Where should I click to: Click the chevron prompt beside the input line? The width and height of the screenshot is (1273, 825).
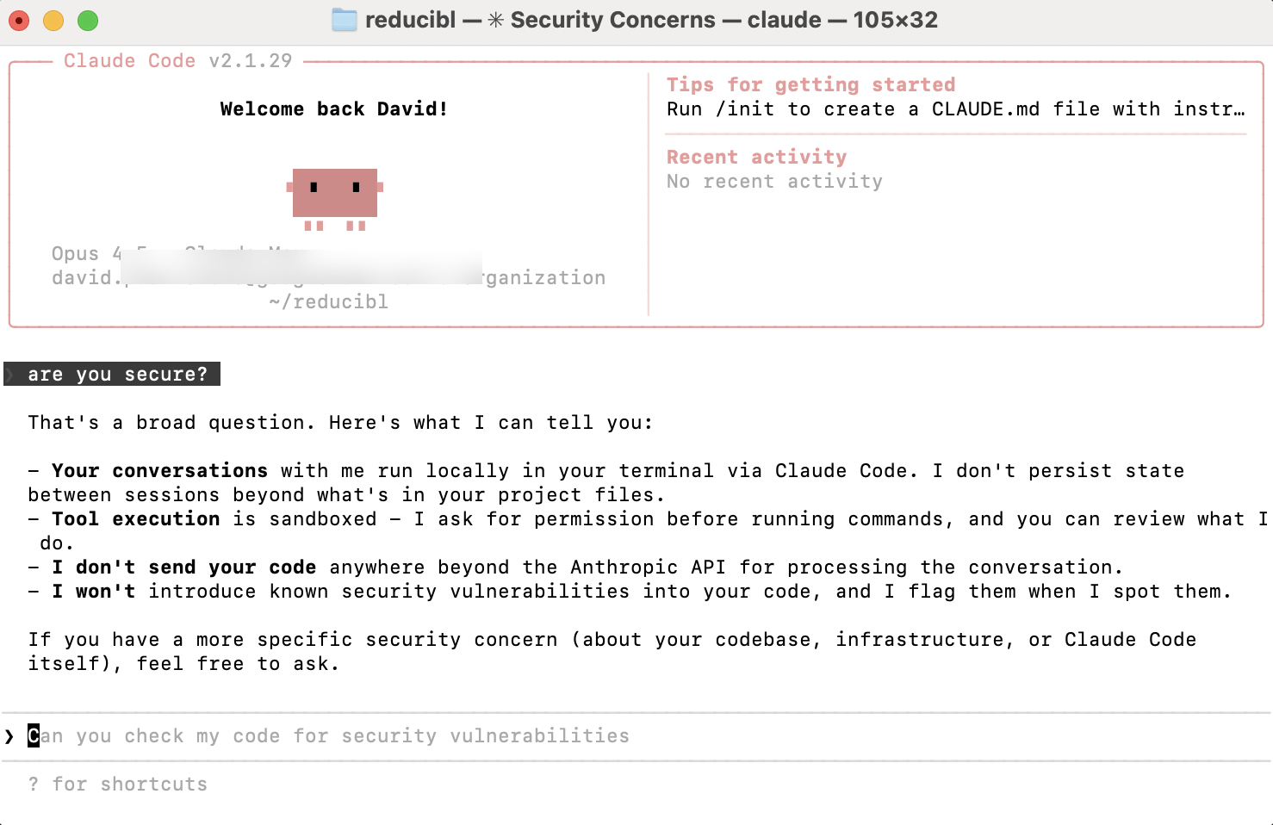tap(9, 735)
